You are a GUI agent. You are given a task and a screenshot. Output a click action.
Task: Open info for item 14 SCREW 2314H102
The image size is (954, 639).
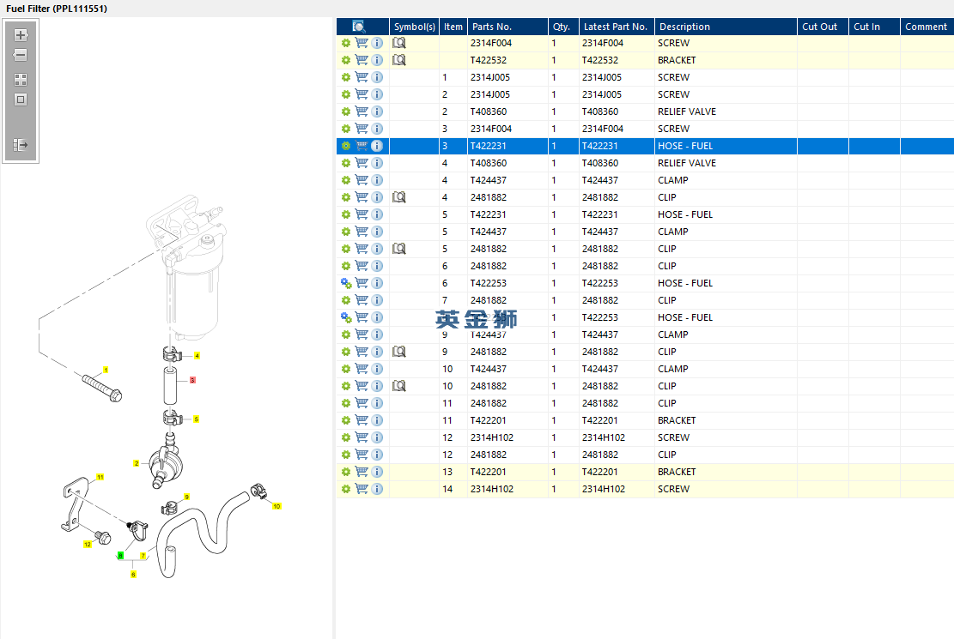click(x=377, y=489)
